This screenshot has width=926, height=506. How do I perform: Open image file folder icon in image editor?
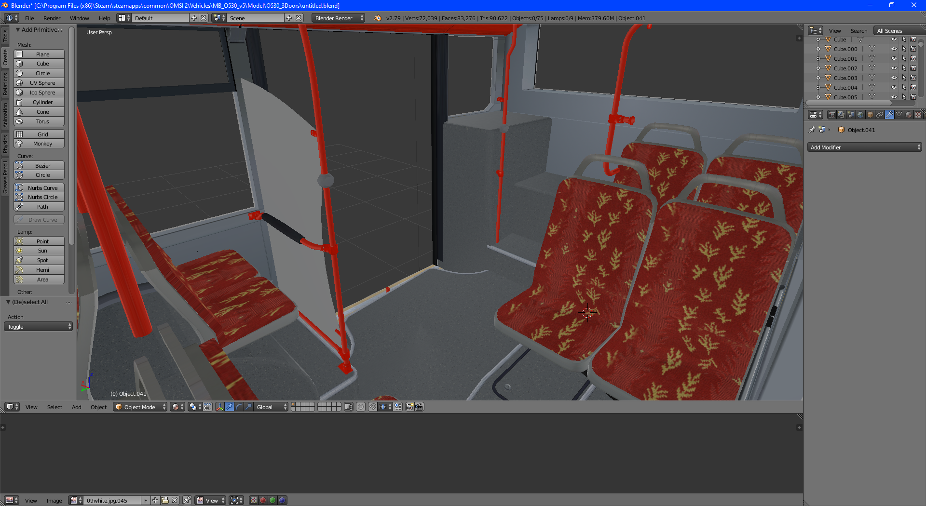pyautogui.click(x=165, y=501)
